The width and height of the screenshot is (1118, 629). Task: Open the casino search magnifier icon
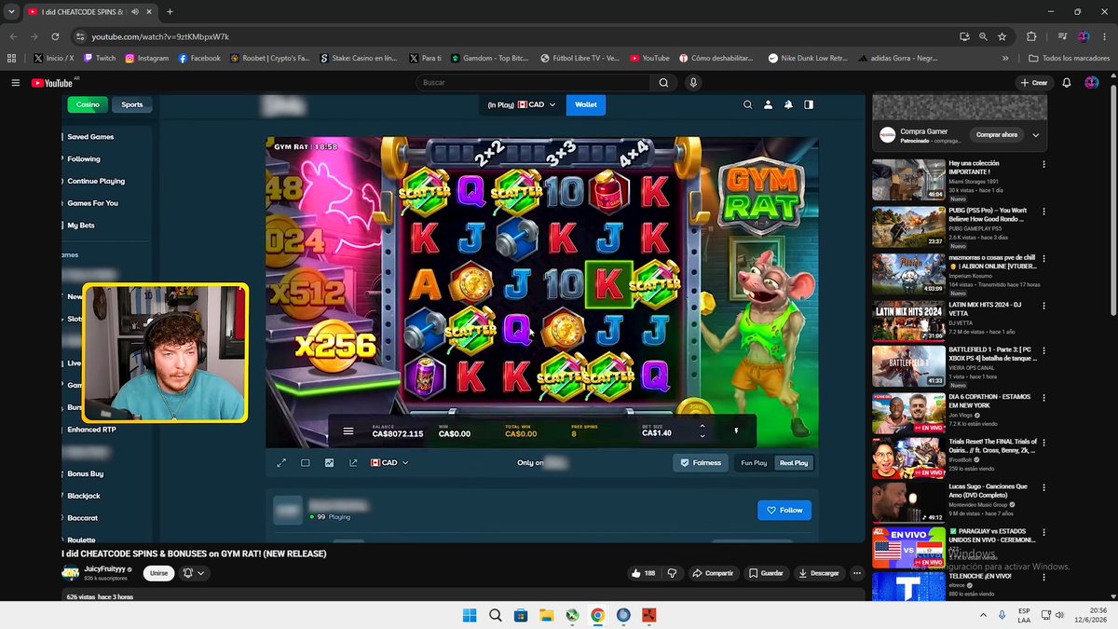click(x=747, y=105)
